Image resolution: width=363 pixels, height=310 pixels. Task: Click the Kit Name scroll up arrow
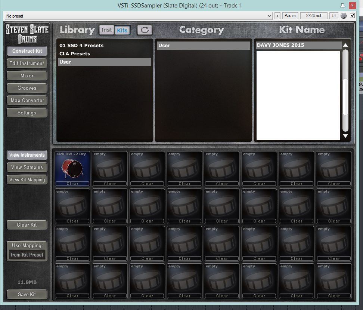pos(345,45)
